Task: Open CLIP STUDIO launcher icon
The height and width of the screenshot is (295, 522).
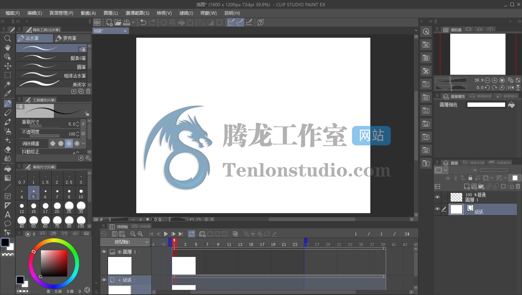Action: tap(97, 22)
